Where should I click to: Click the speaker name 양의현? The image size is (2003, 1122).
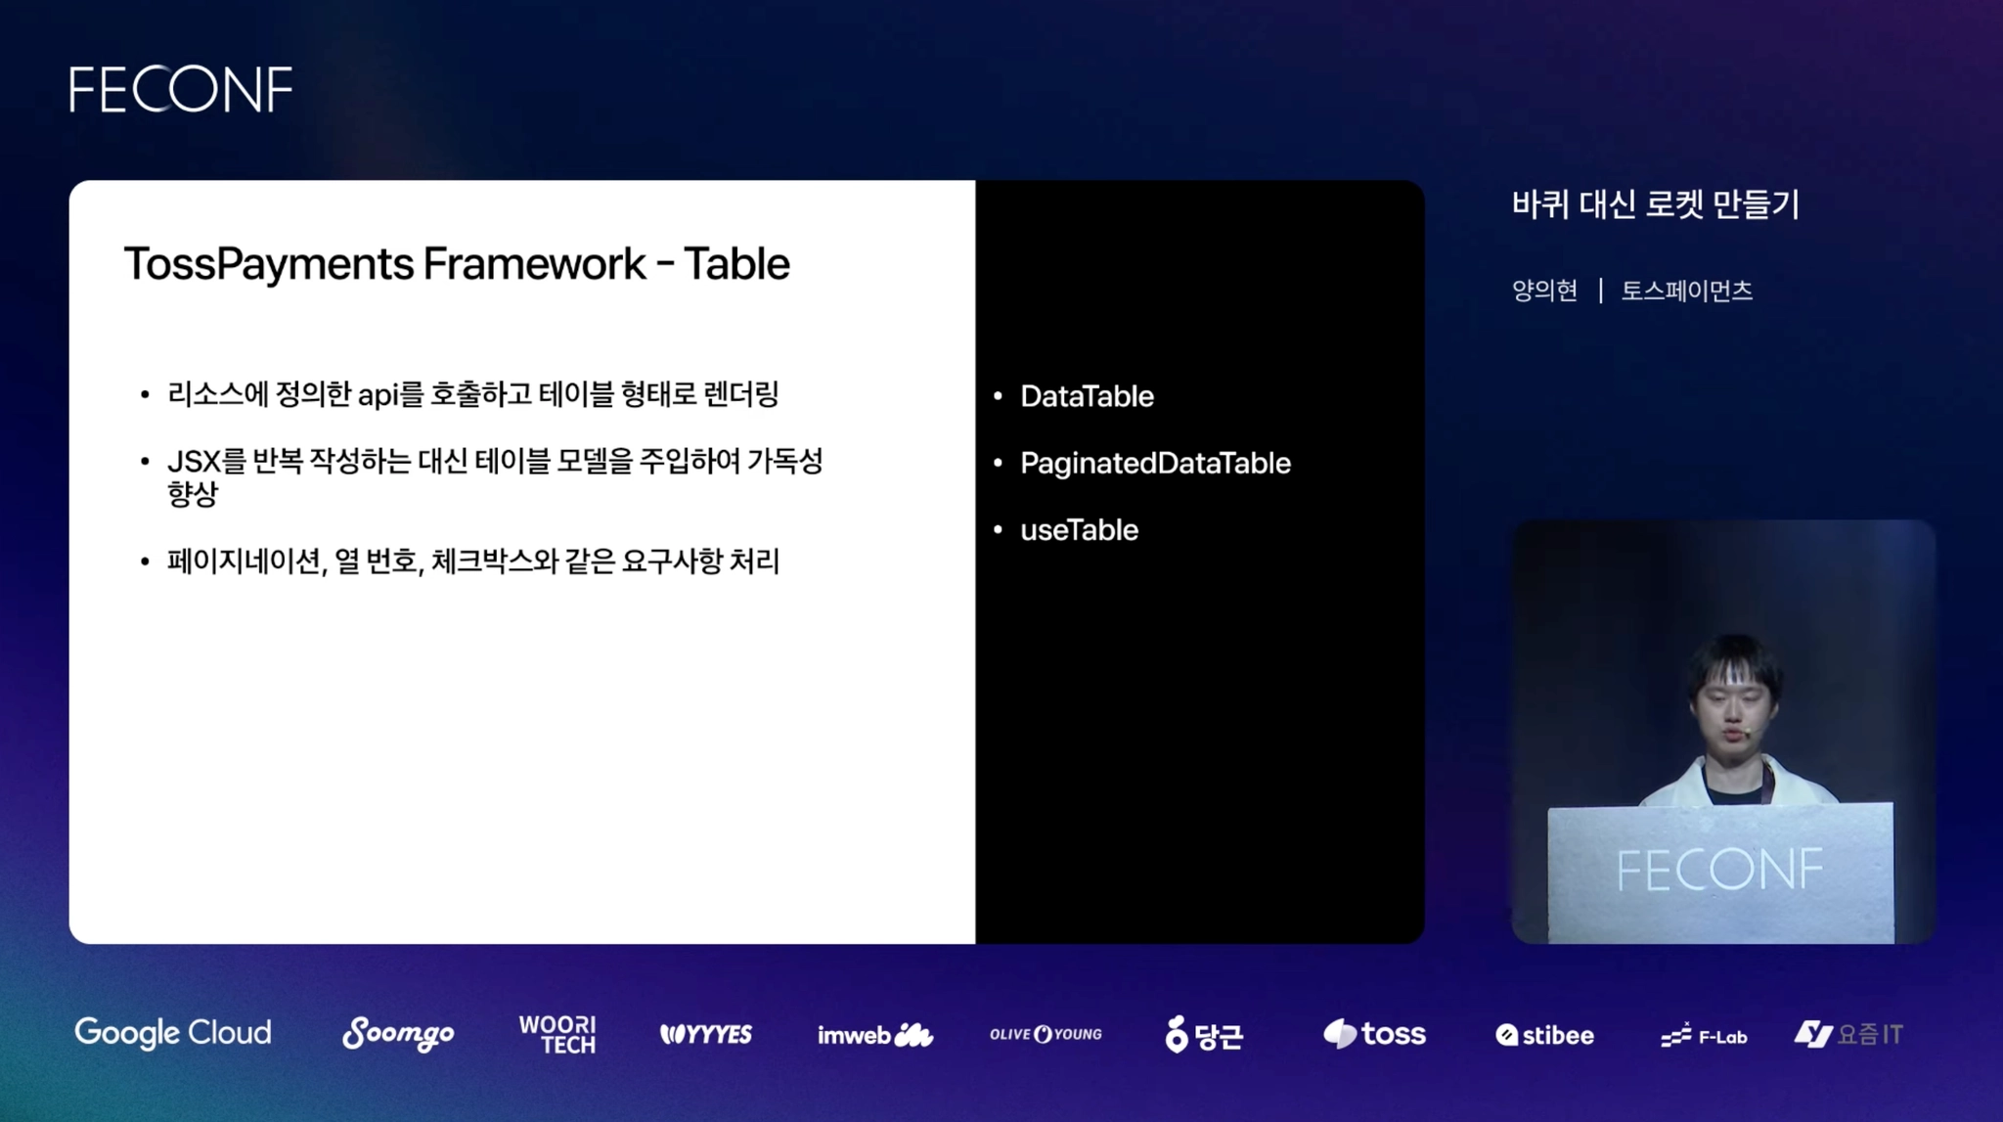click(1544, 291)
